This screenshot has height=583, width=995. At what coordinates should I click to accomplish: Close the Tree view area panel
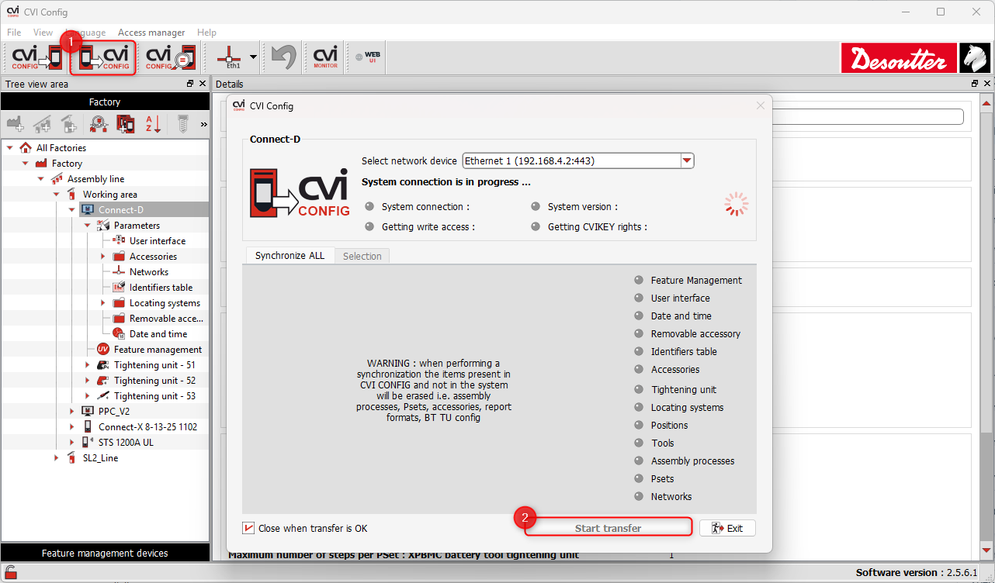coord(203,84)
